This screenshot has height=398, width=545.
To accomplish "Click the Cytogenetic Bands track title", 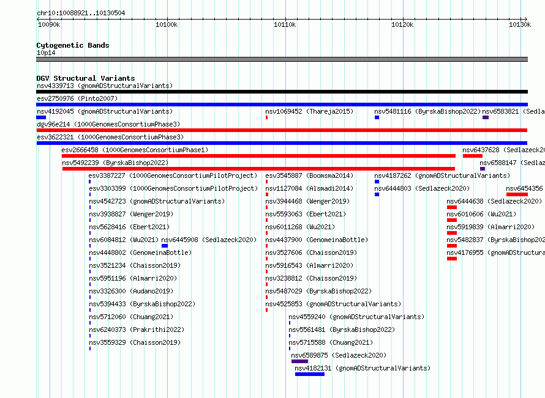I will [x=73, y=45].
